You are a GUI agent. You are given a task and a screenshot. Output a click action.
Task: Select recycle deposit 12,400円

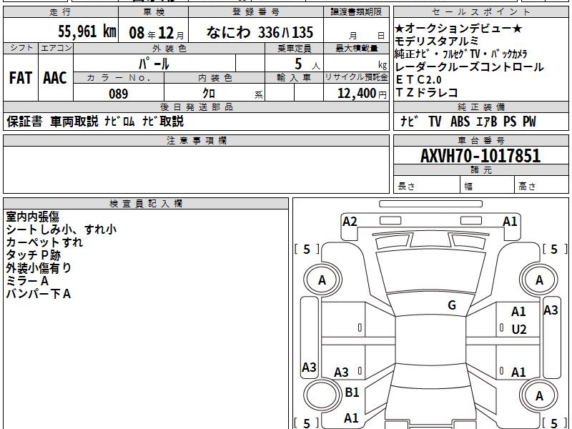tap(362, 93)
